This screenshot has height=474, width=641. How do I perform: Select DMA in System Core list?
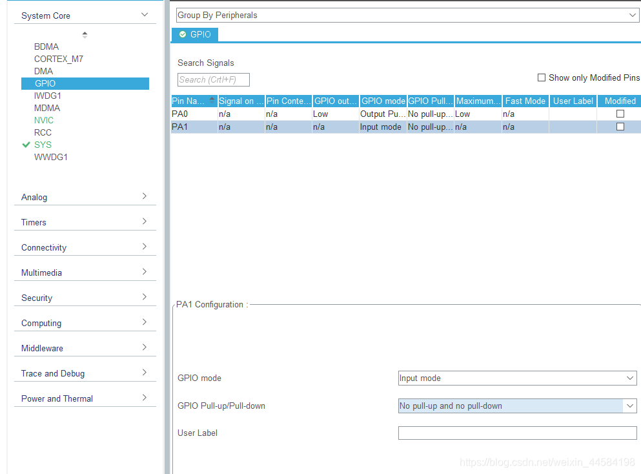(43, 71)
